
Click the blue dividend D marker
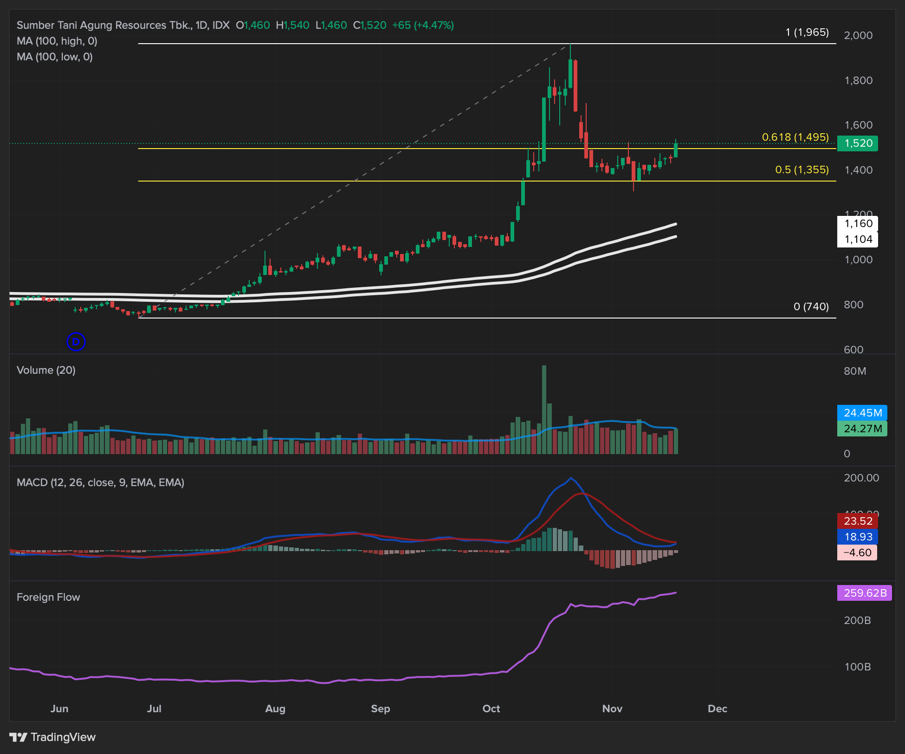76,342
